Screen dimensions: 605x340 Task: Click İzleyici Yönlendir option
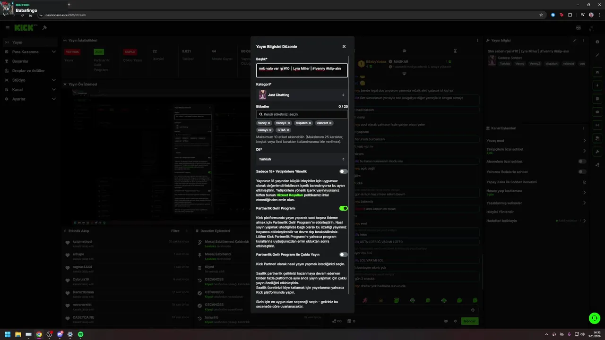tap(500, 212)
